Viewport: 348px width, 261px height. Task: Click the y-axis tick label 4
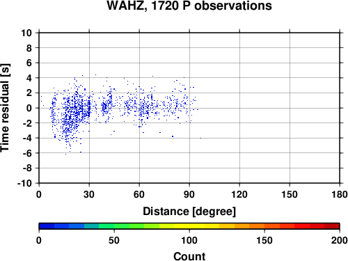click(29, 78)
